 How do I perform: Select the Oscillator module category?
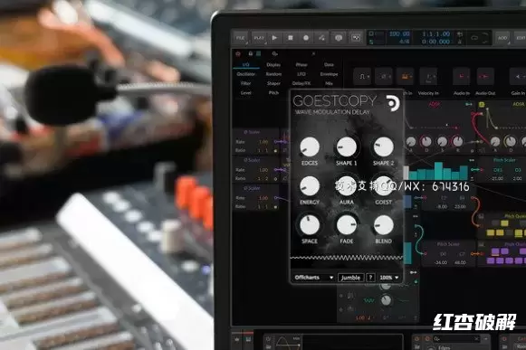[x=246, y=74]
